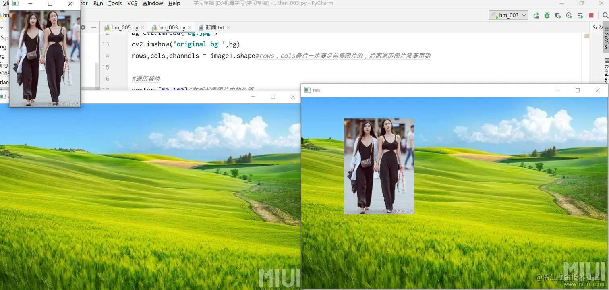Start debugging with the bug icon
Image resolution: width=609 pixels, height=290 pixels.
tap(547, 15)
